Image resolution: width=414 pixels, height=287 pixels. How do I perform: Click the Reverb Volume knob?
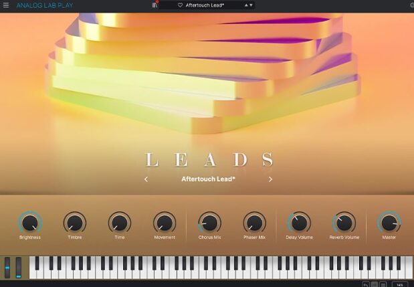pyautogui.click(x=344, y=222)
